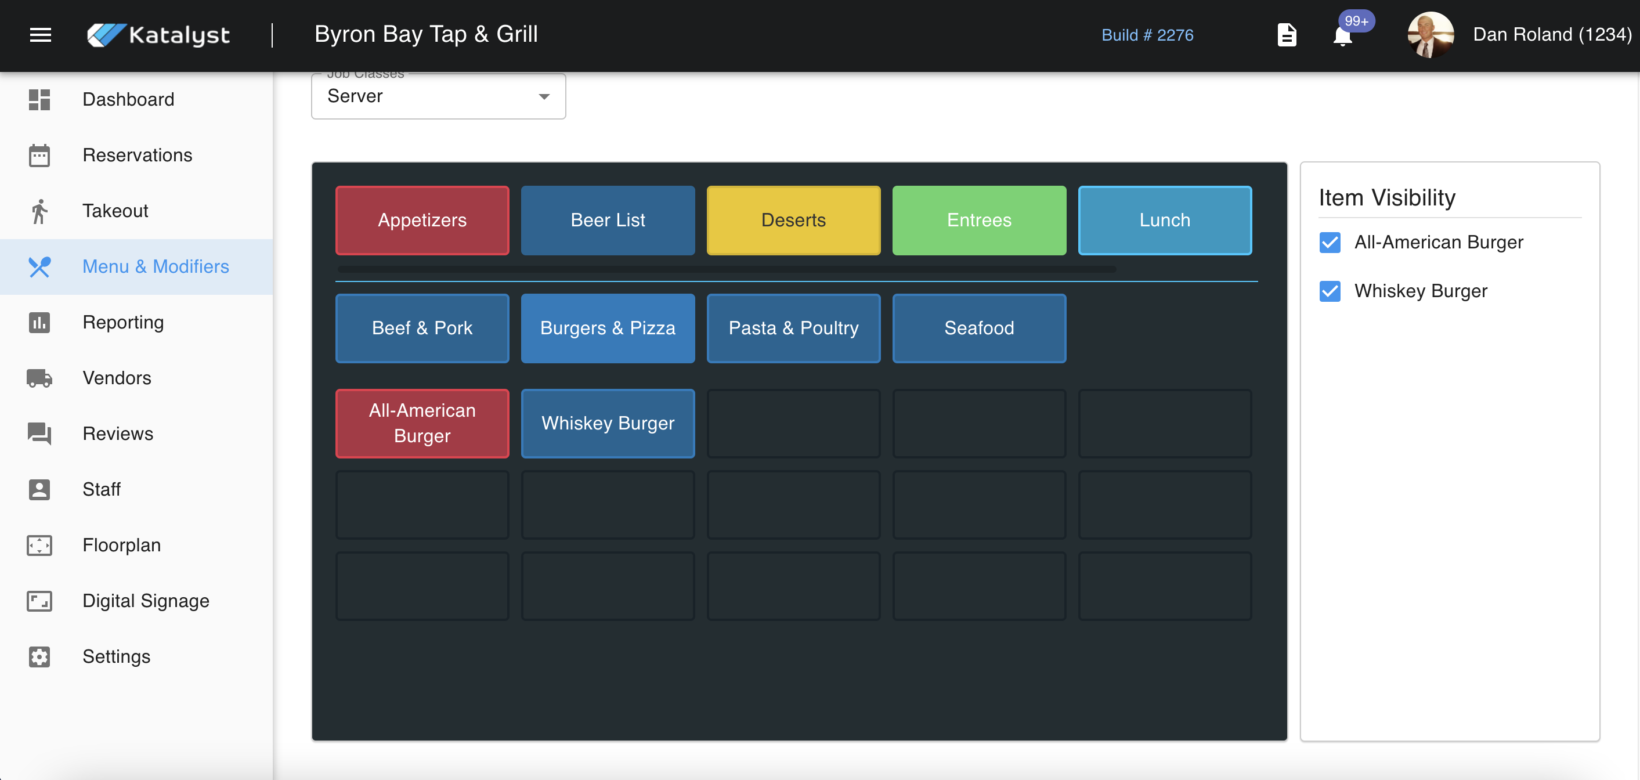This screenshot has width=1640, height=780.
Task: Click the category row horizontal scrollbar
Action: click(x=726, y=269)
